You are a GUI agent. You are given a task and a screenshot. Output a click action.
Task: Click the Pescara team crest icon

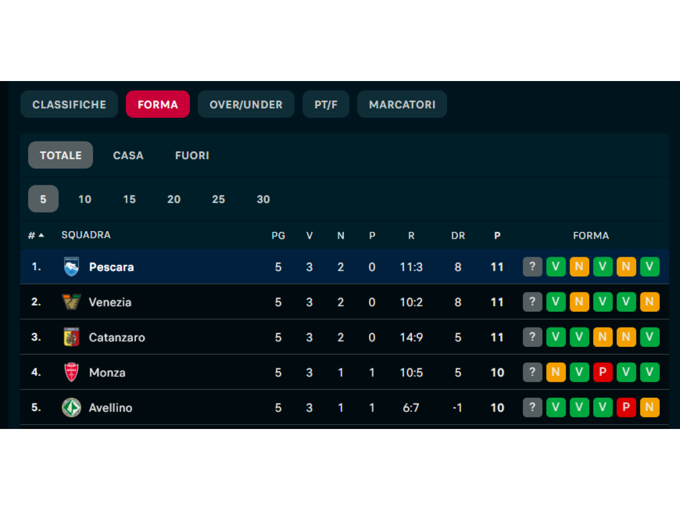coord(71,267)
